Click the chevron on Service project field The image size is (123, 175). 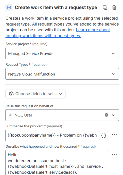(113, 54)
